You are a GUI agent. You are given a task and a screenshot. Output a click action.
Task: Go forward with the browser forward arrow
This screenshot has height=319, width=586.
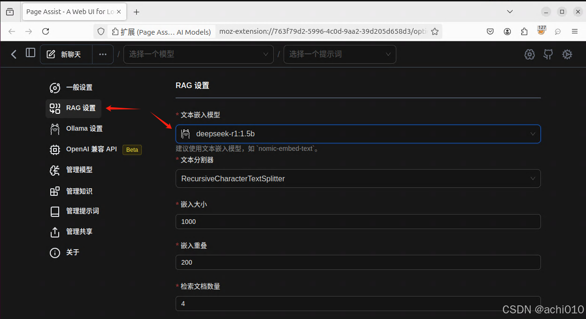(29, 31)
